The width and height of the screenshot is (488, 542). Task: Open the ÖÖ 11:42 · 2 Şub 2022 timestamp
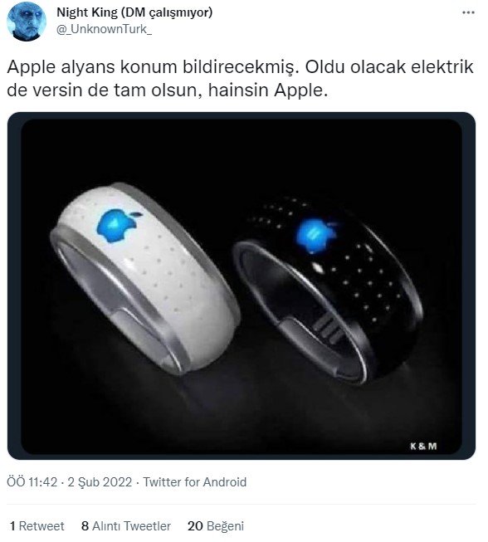point(70,482)
